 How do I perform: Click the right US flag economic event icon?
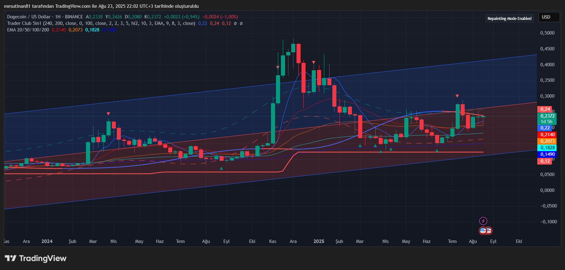pyautogui.click(x=489, y=230)
